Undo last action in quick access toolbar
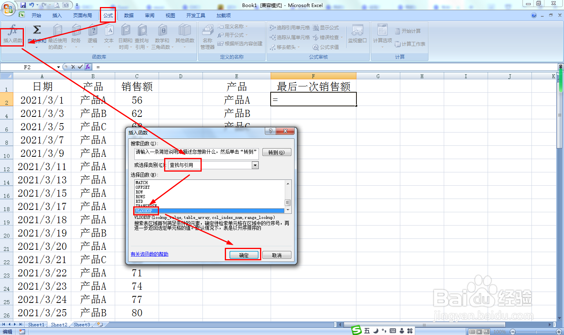Viewport: 564px width, 335px height. click(x=32, y=5)
